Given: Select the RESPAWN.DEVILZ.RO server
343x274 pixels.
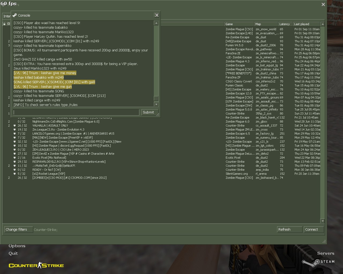Looking at the screenshot, I should pos(161,162).
